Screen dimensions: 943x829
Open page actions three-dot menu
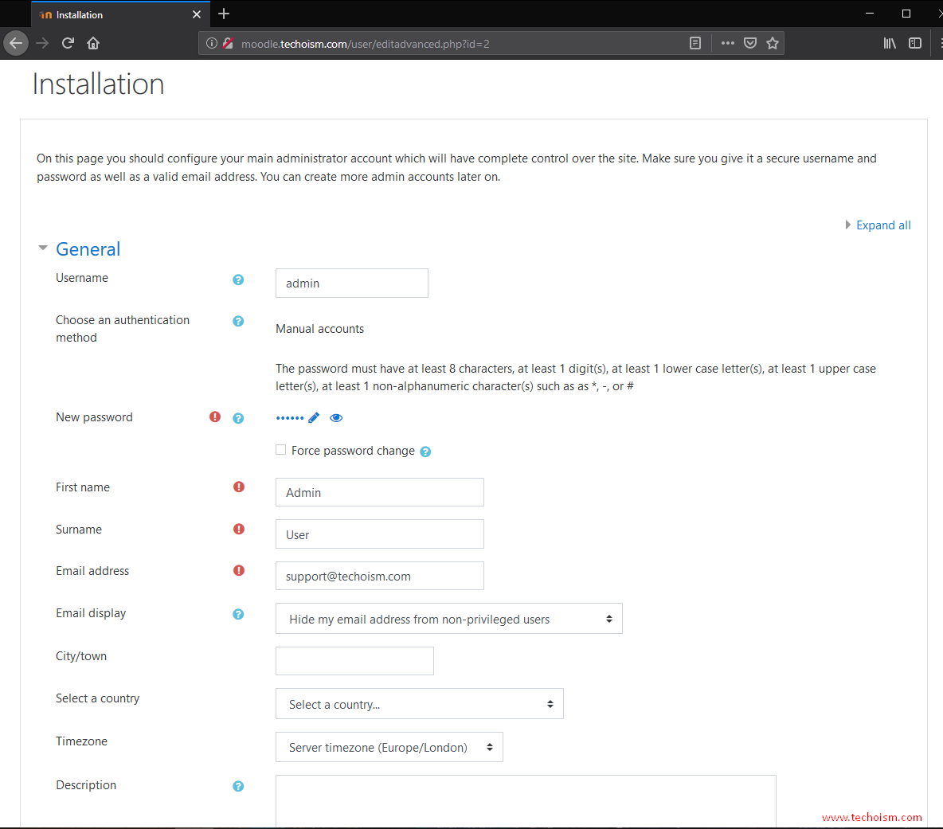[x=728, y=43]
